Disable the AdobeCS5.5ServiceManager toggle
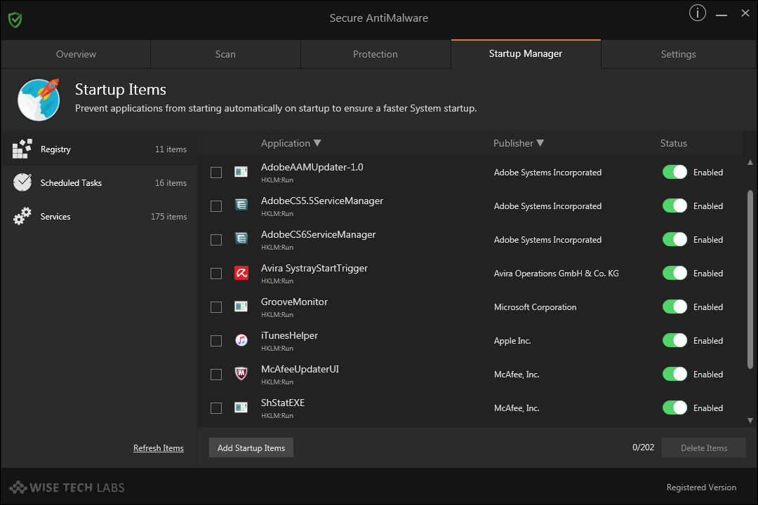Viewport: 758px width, 505px height. (674, 206)
